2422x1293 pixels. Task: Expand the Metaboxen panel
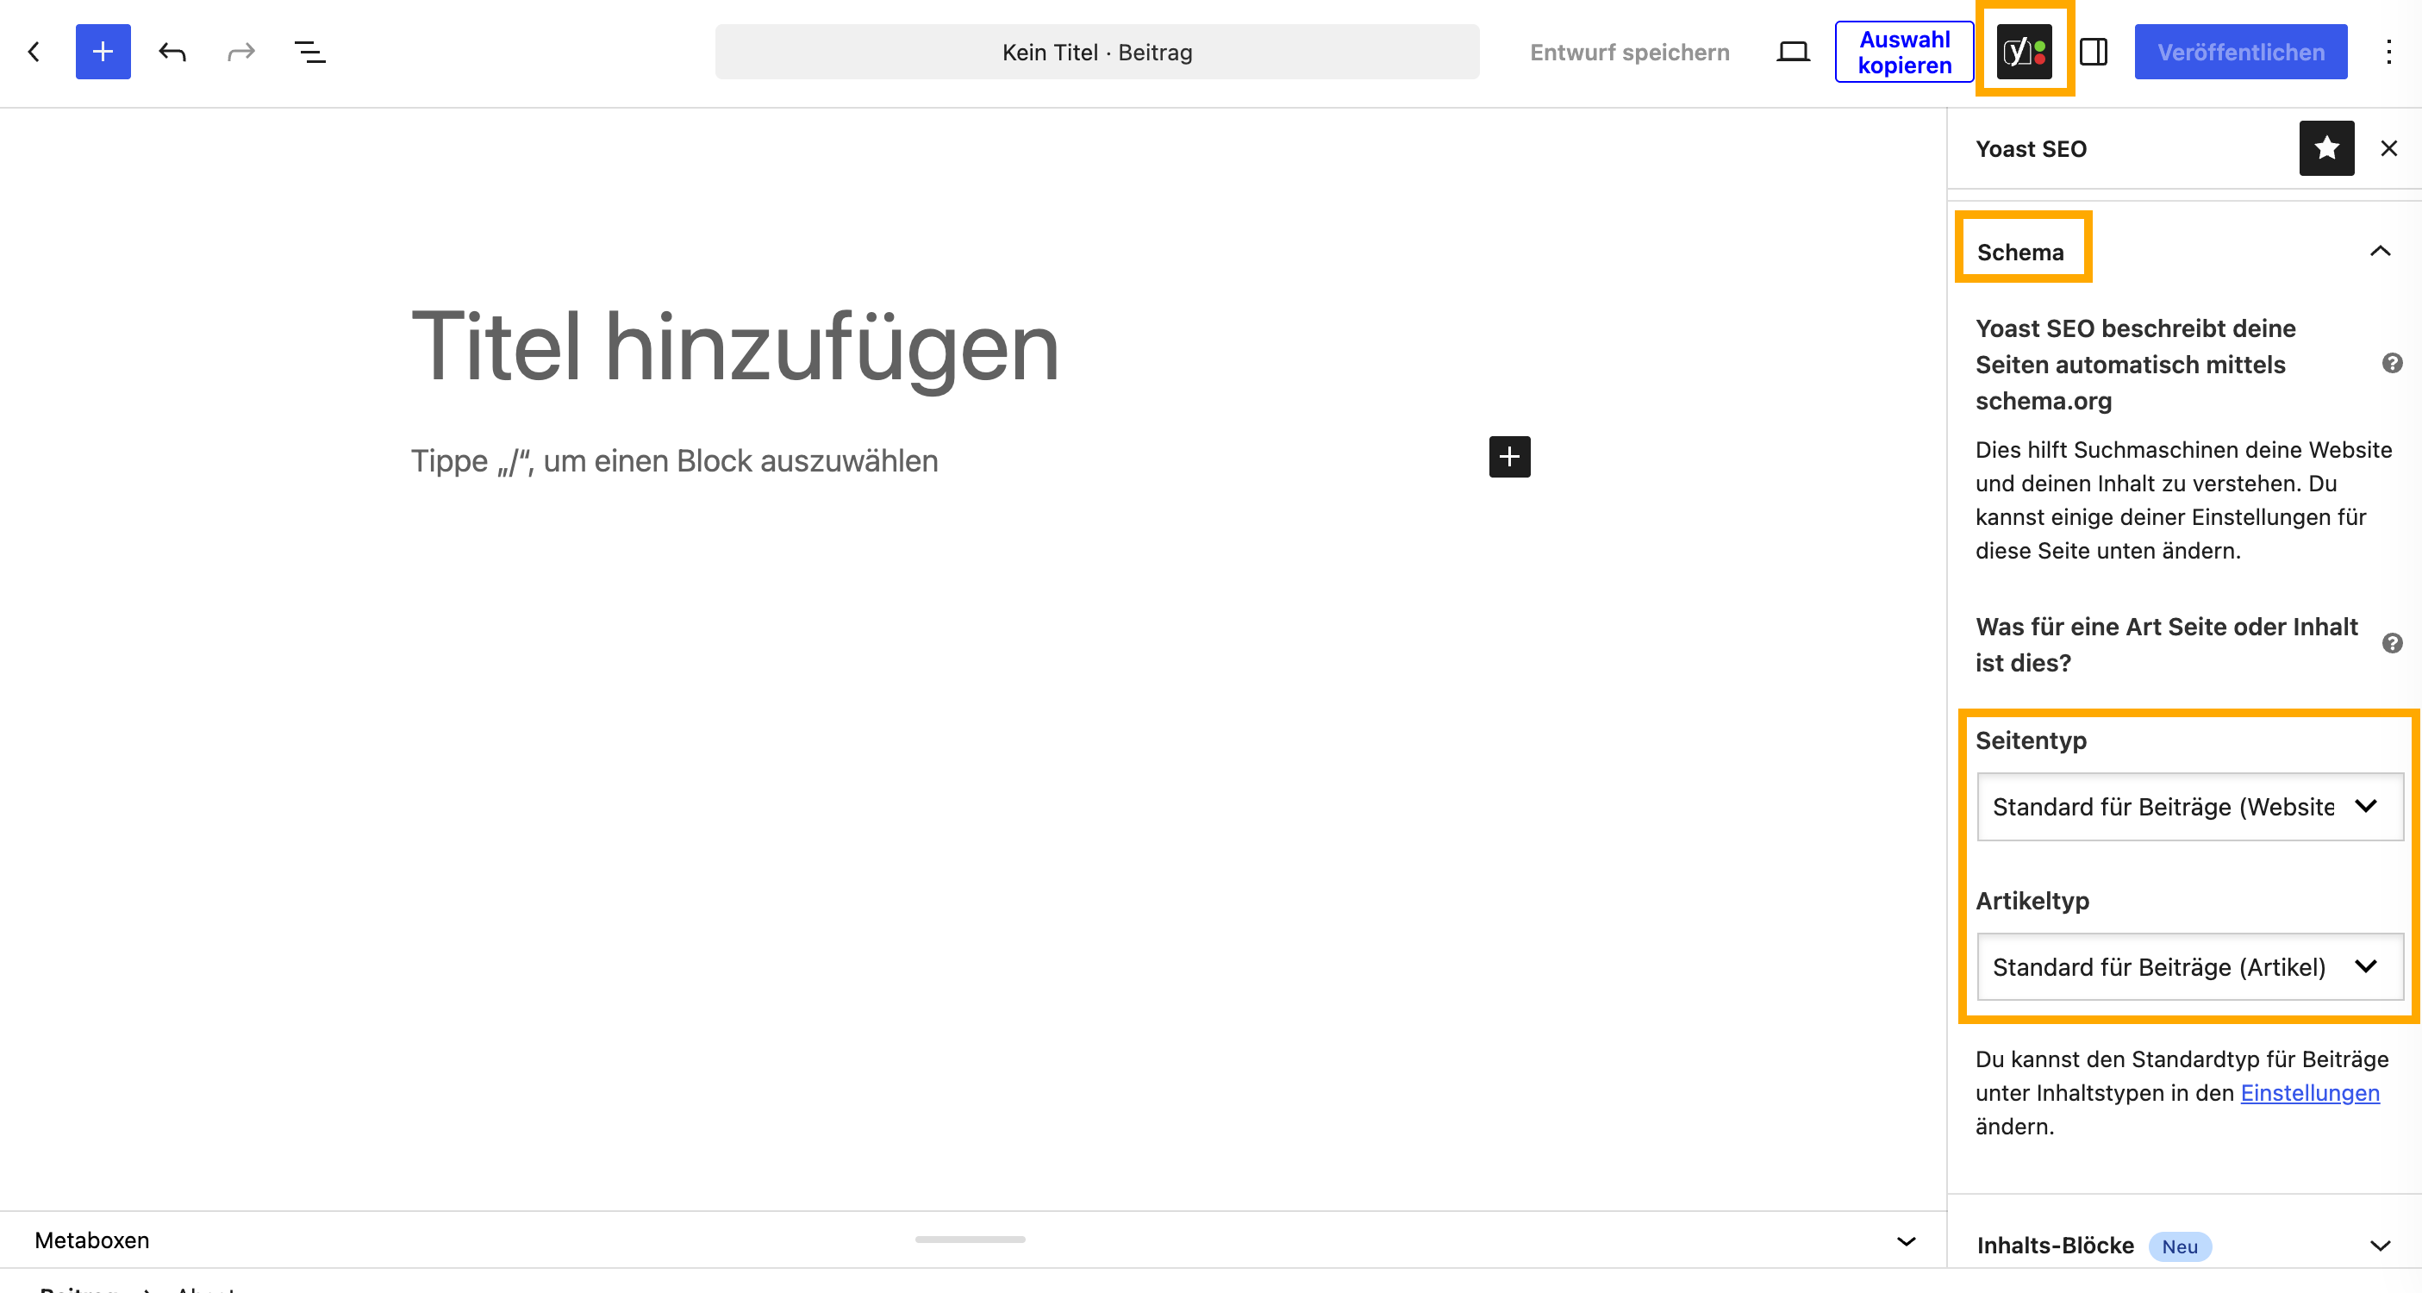pos(1906,1241)
